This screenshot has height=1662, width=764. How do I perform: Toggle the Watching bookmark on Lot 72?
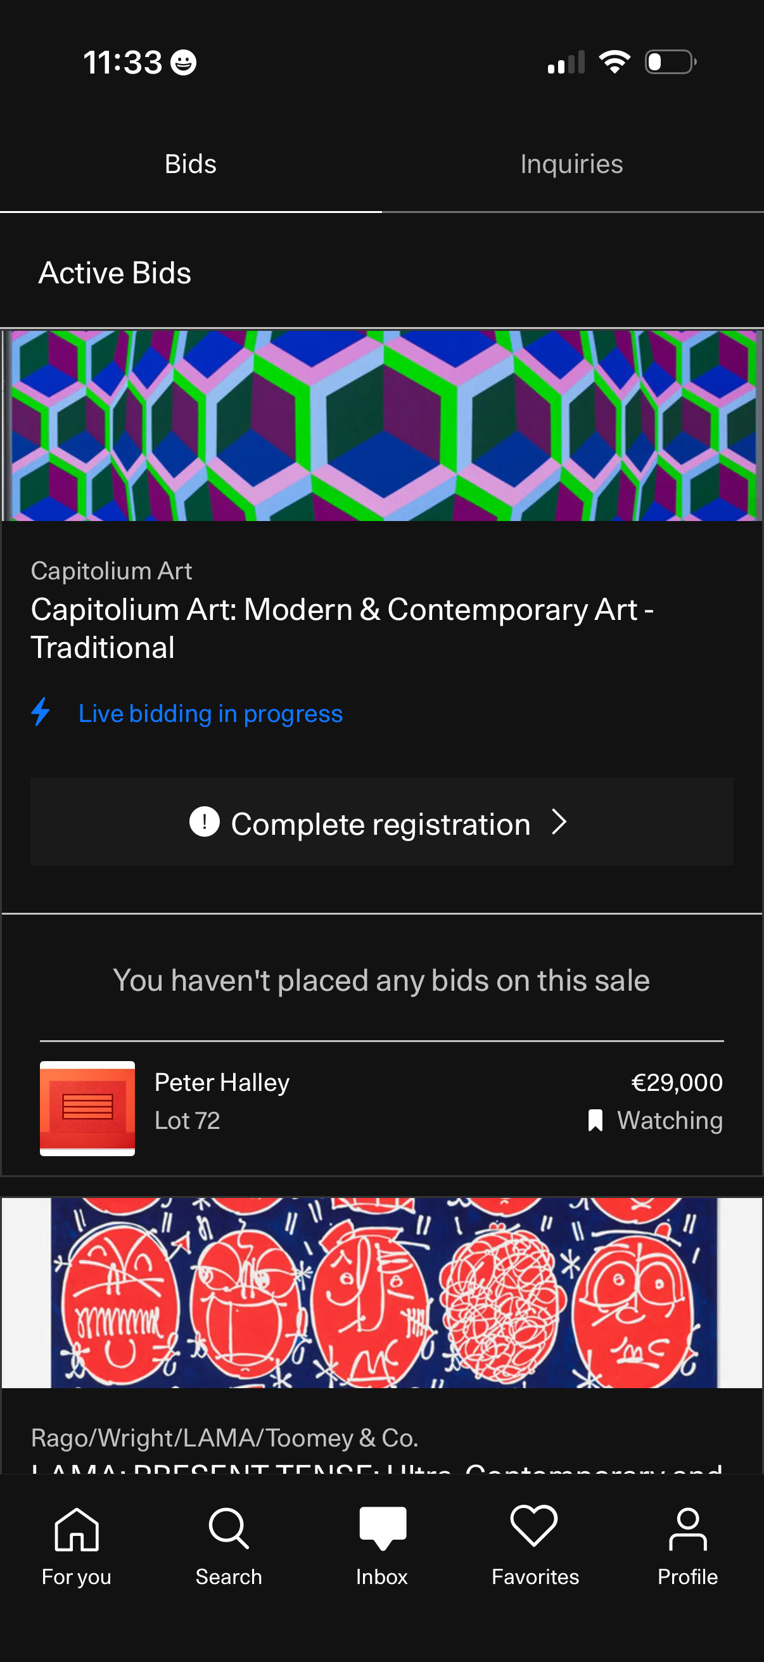(x=595, y=1121)
